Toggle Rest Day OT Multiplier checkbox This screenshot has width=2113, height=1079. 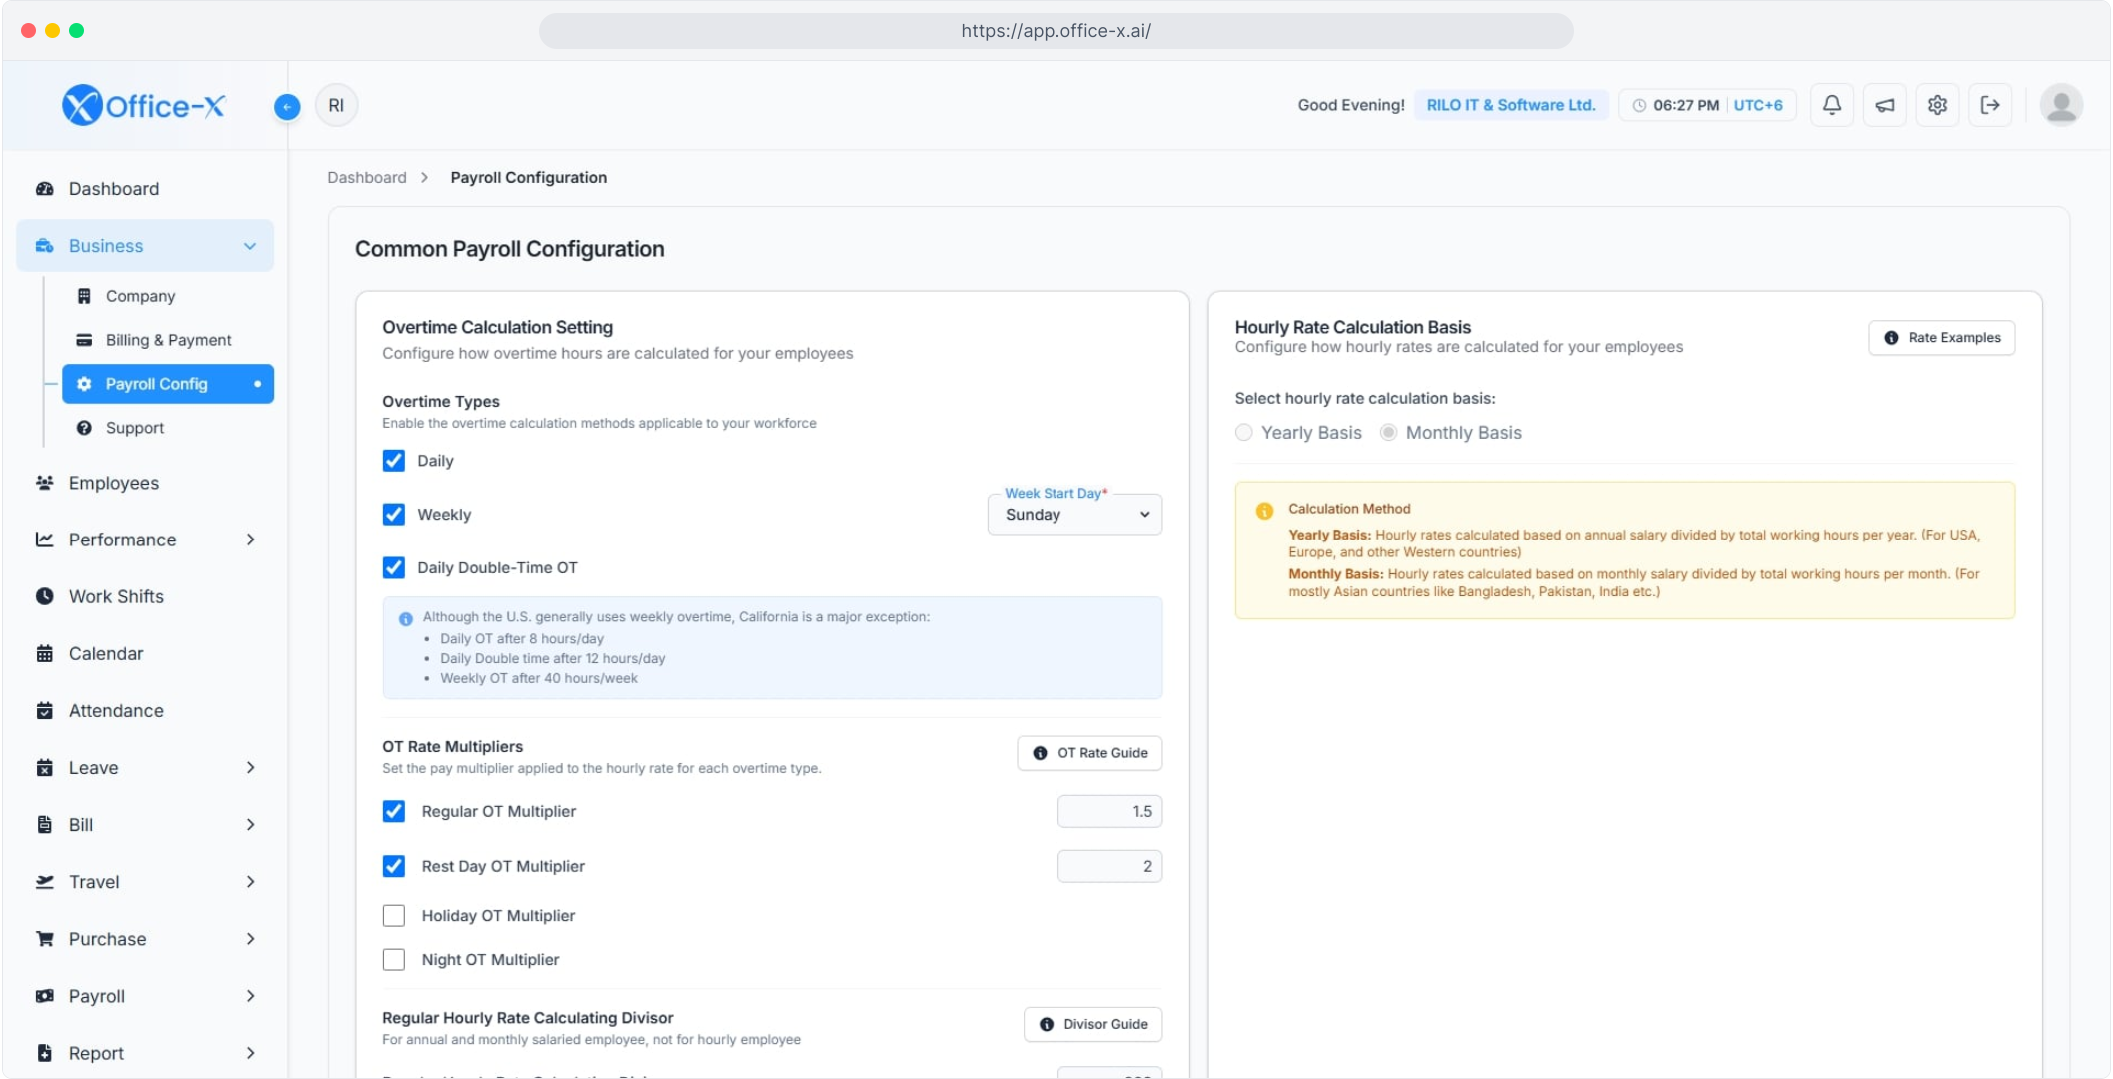click(x=394, y=867)
